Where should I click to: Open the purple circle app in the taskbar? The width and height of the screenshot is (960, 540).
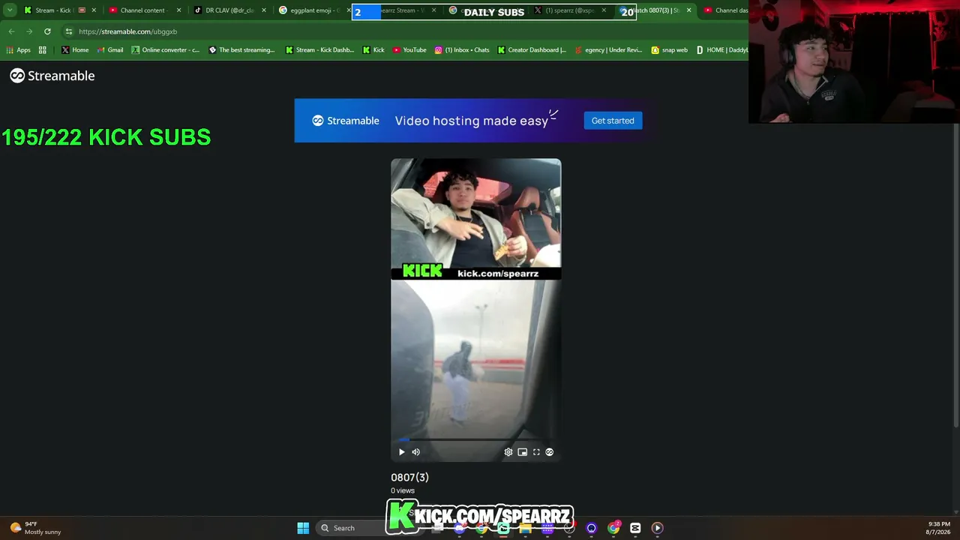(x=592, y=528)
